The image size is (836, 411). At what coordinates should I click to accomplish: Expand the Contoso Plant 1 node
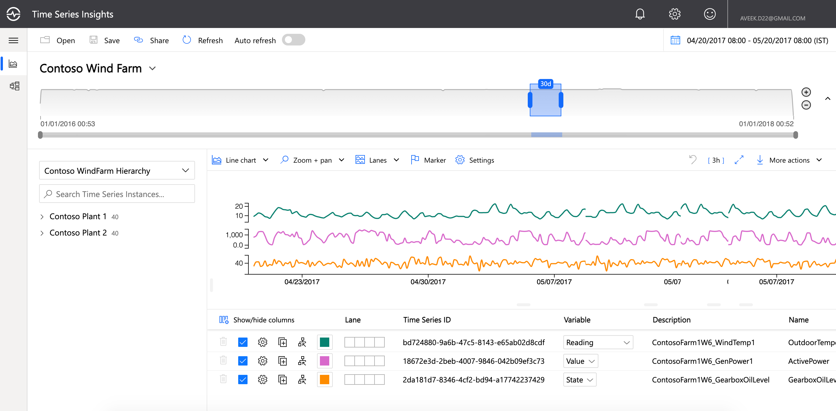point(42,217)
